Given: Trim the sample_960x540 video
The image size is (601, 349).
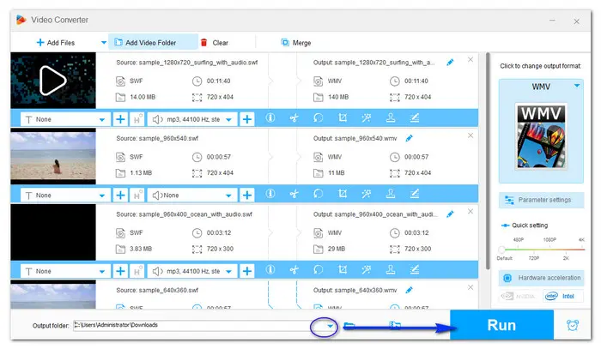Looking at the screenshot, I should tap(294, 194).
